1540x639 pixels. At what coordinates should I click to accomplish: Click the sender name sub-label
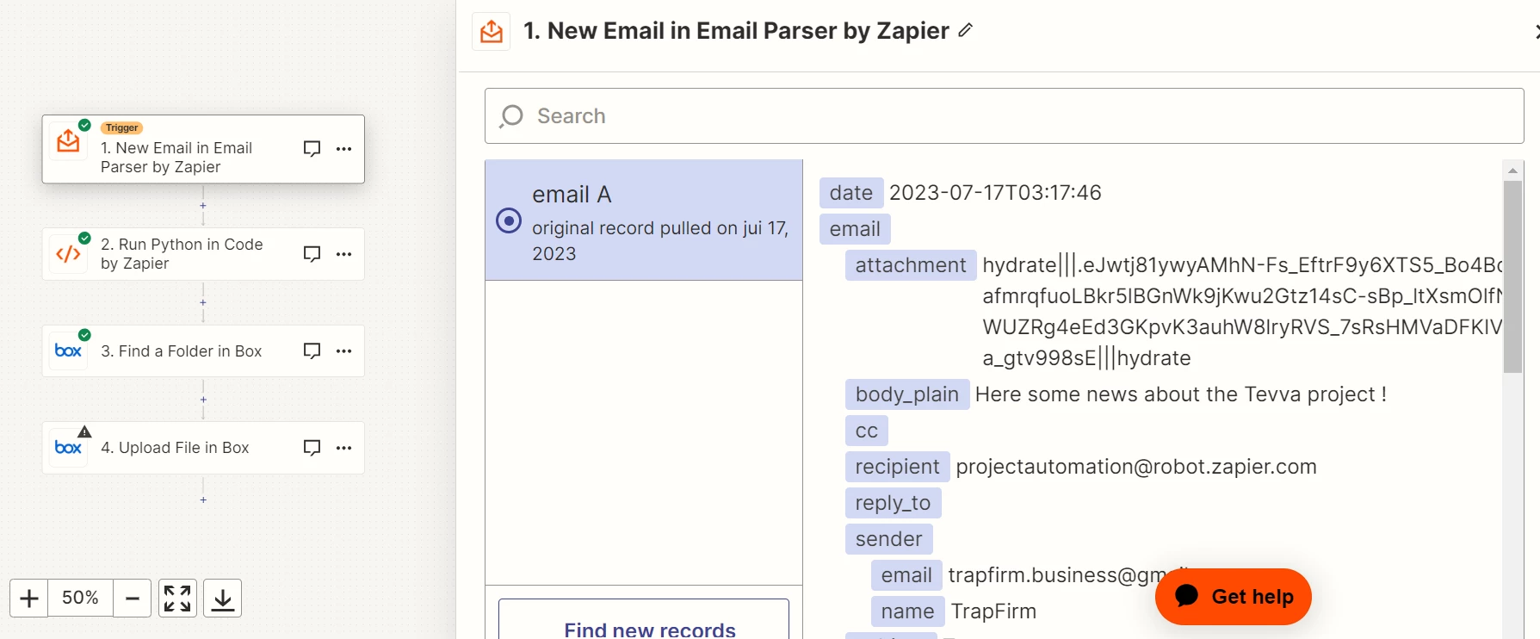pos(908,611)
